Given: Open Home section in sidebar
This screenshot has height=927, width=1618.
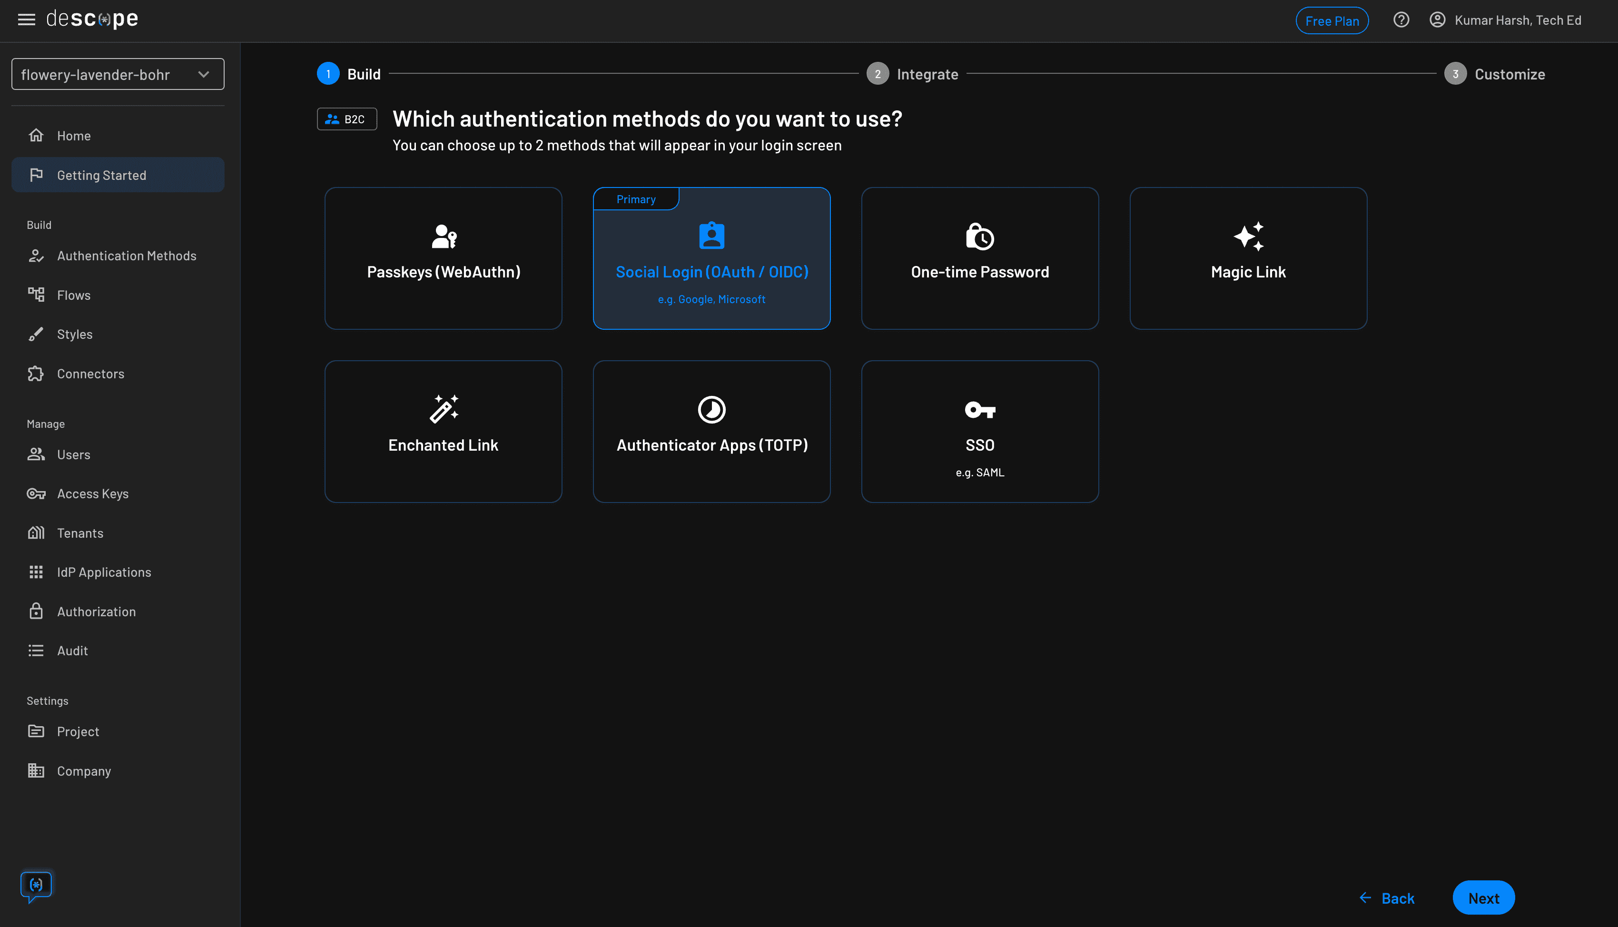Looking at the screenshot, I should click(73, 135).
